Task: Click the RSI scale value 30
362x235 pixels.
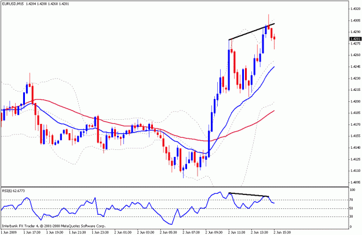Action: (x=352, y=216)
